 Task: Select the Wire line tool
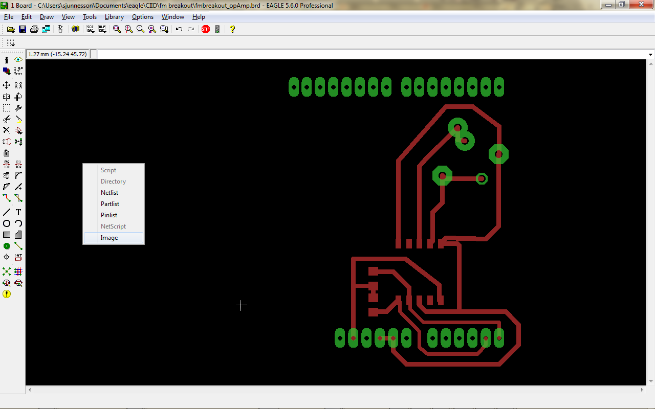pos(7,212)
